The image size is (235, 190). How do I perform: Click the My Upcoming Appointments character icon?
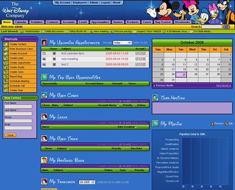44,42
